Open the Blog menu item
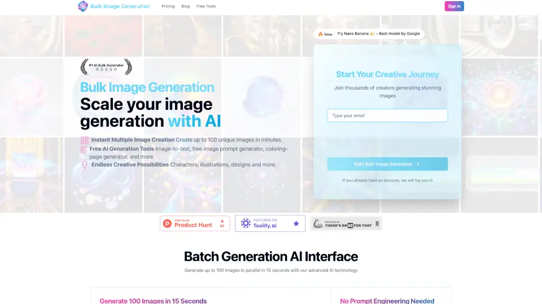Viewport: 542px width, 304px height. point(186,6)
